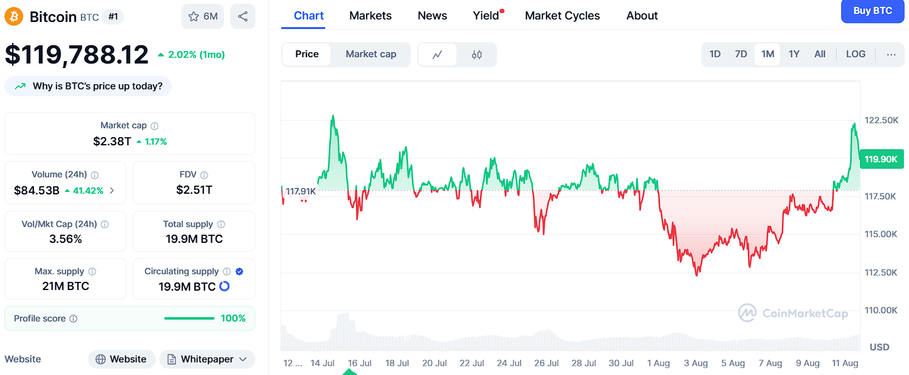Screen dimensions: 909x375
Task: Click the $2.51T FDV value
Action: (x=194, y=189)
